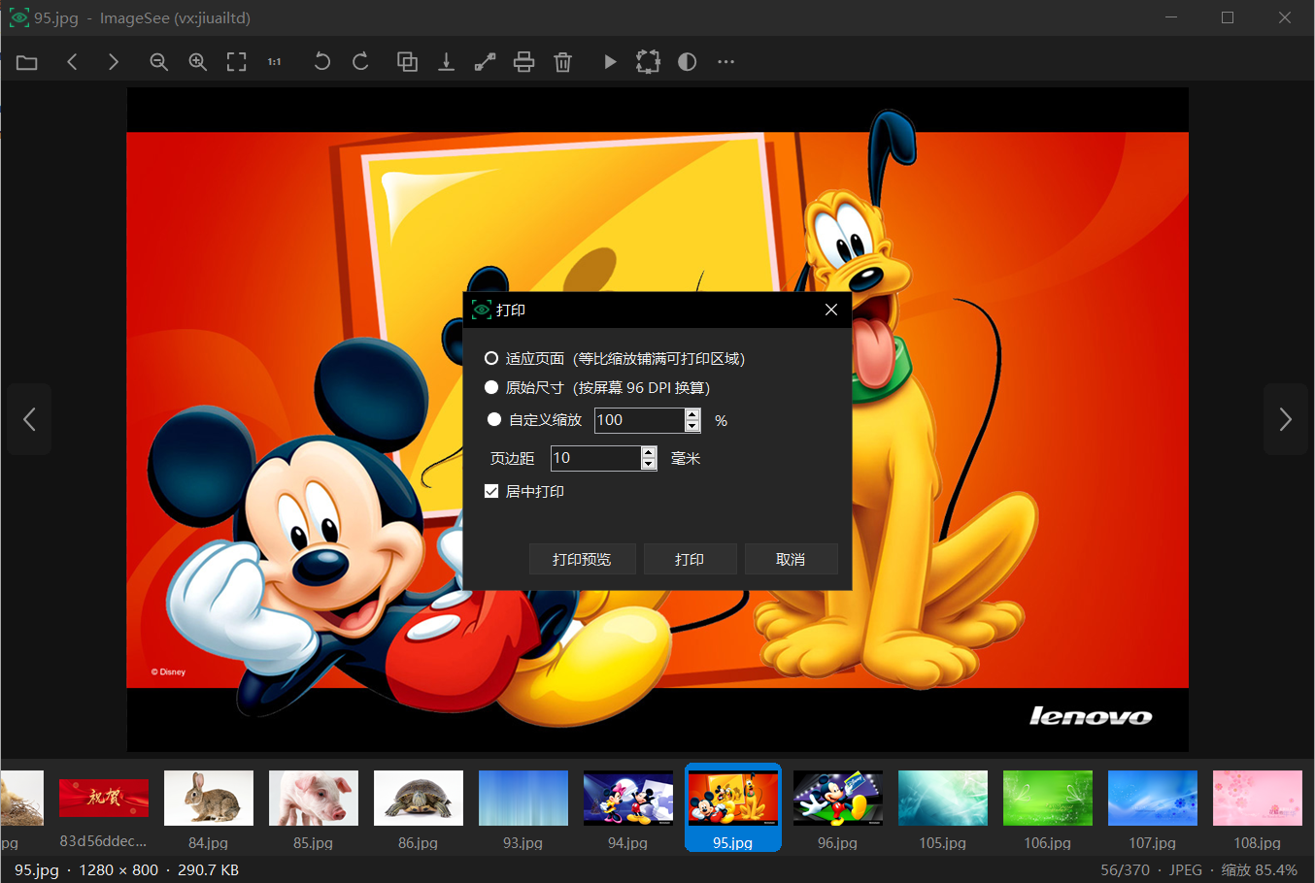Go to previous image using toolbar left chevron

click(72, 62)
